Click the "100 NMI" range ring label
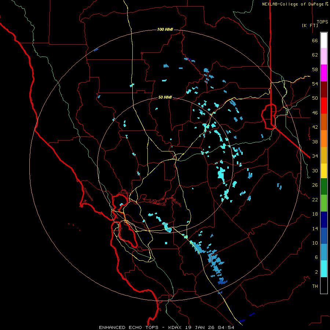This screenshot has width=330, height=330. tap(165, 29)
